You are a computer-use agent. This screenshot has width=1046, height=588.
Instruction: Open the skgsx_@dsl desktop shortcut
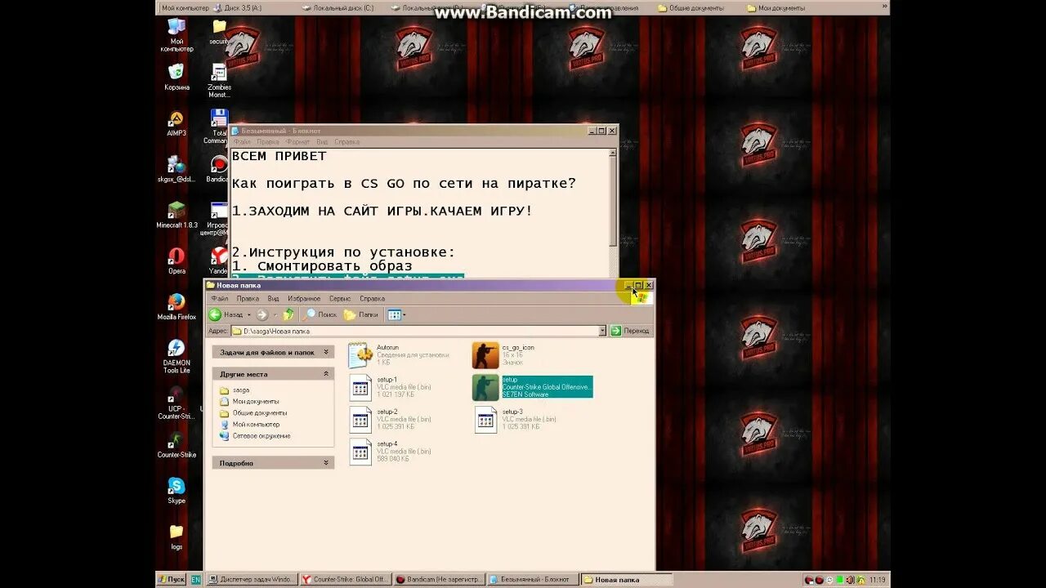click(x=177, y=169)
